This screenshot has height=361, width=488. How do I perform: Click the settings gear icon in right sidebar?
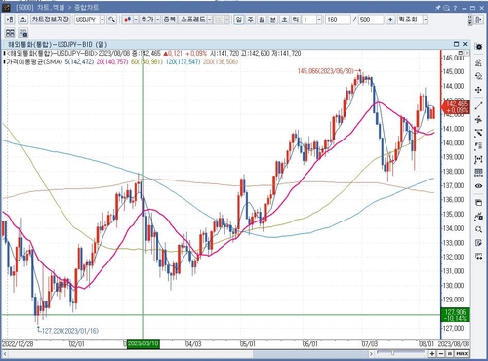[478, 47]
